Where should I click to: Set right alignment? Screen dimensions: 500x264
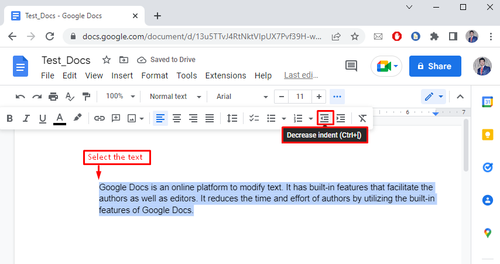193,118
